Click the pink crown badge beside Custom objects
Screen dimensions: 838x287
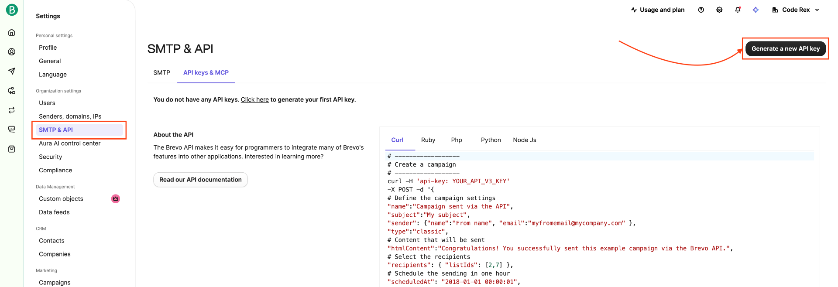coord(116,199)
